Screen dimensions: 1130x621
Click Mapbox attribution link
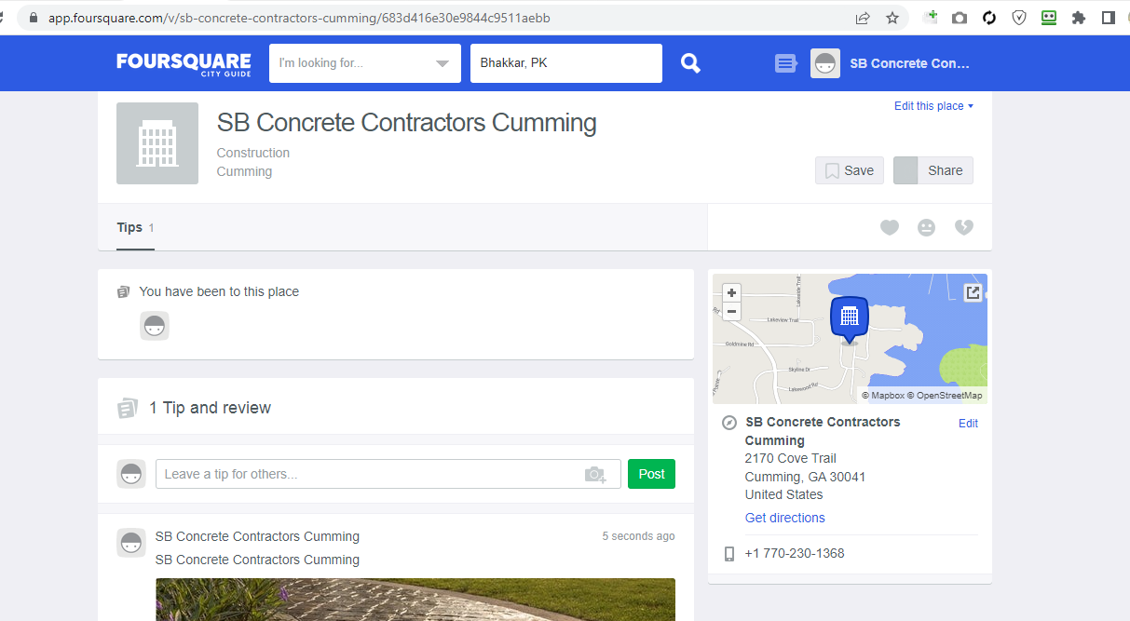pyautogui.click(x=883, y=396)
